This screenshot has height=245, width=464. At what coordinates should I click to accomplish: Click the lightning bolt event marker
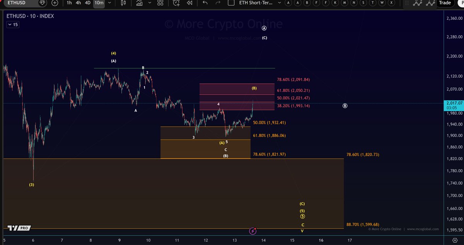coord(253,231)
